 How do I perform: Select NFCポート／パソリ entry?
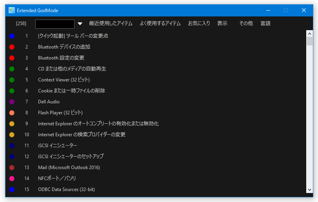click(57, 179)
